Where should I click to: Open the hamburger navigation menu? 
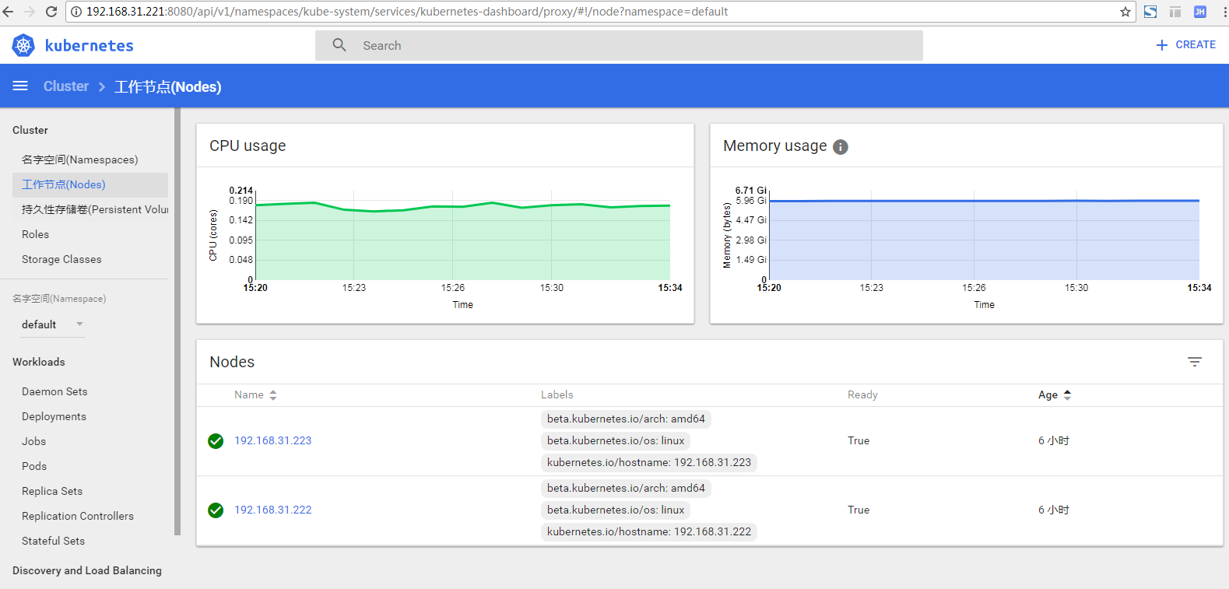(x=20, y=86)
